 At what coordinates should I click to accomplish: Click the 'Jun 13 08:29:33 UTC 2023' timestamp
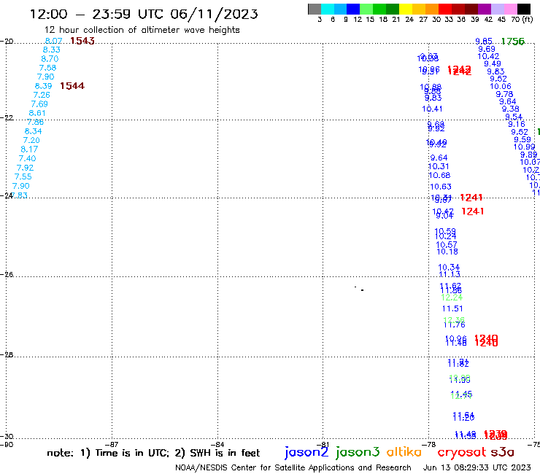477,467
